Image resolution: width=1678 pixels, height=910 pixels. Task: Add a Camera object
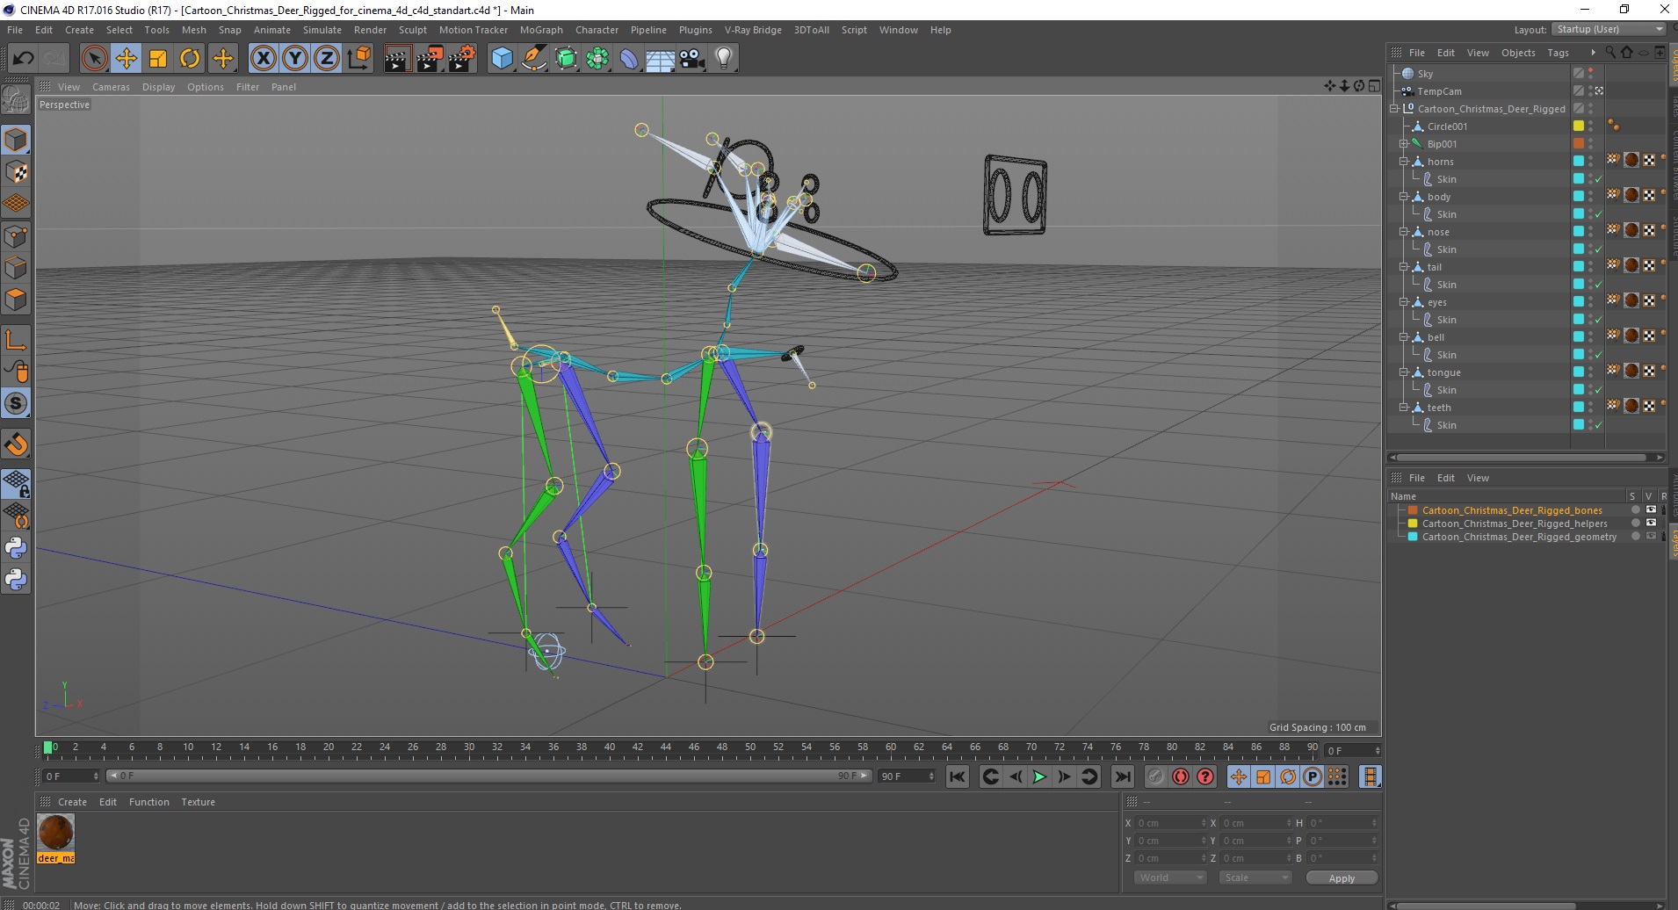tap(692, 59)
